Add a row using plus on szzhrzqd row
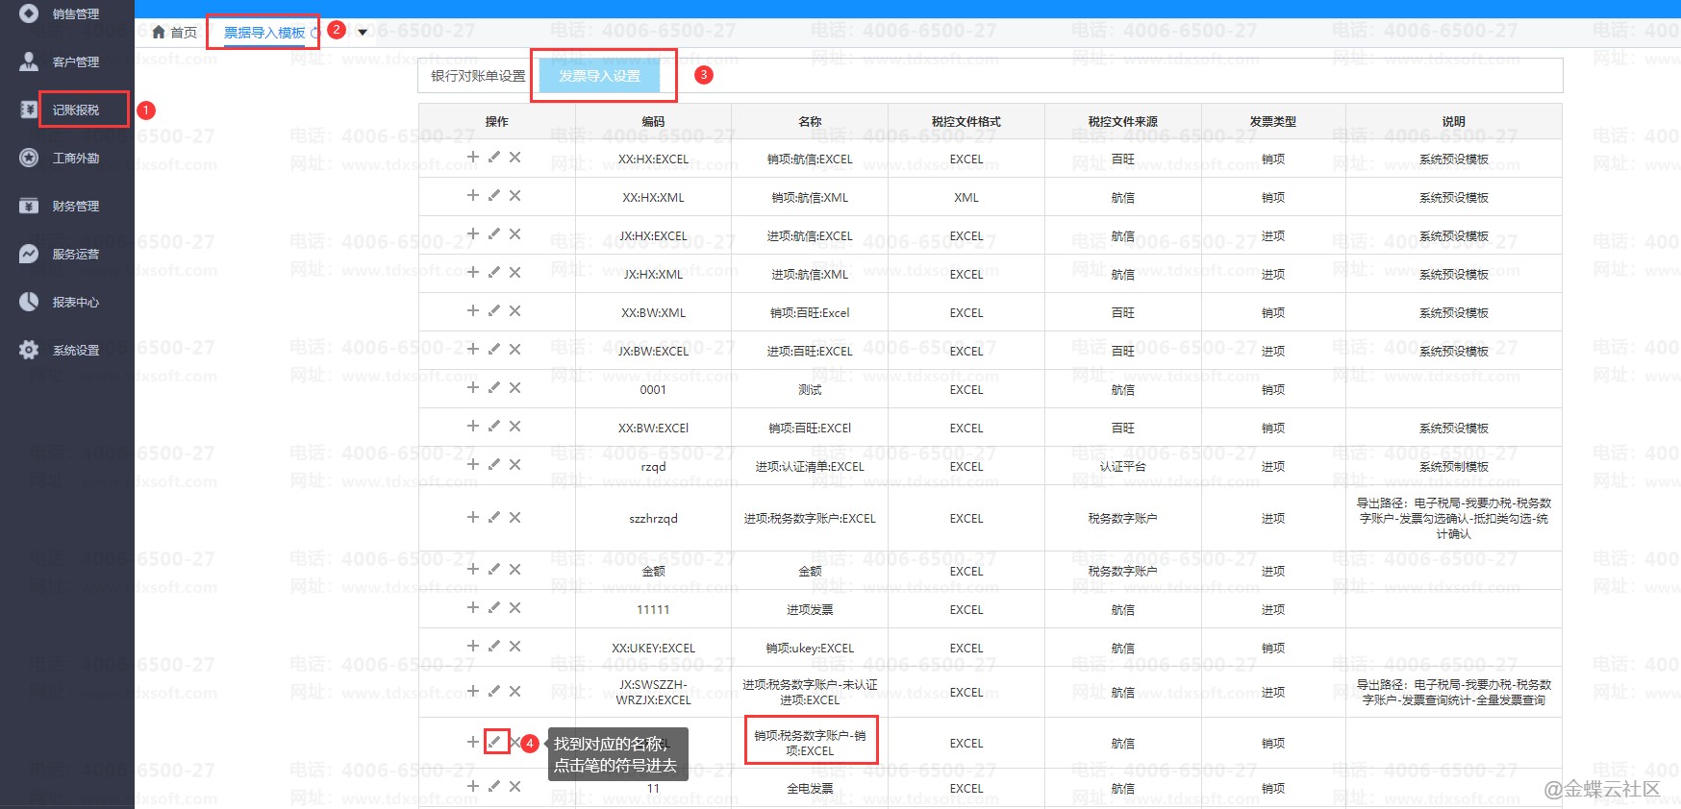 [472, 517]
